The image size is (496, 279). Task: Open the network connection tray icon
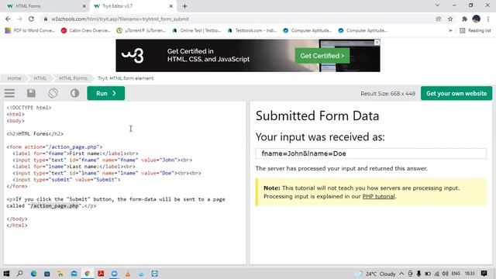tap(437, 274)
